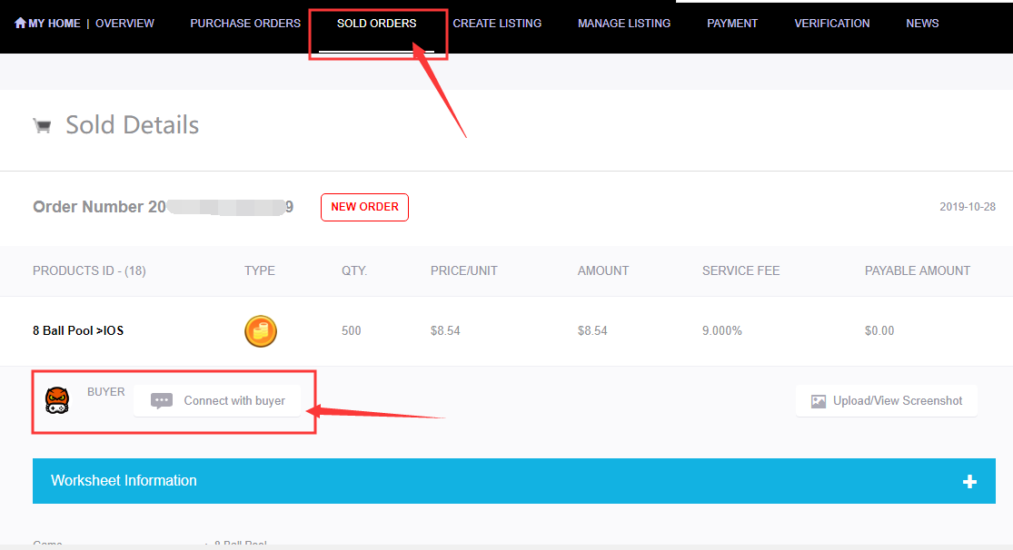This screenshot has width=1013, height=550.
Task: Click the chat bubble icon for buyer
Action: click(162, 400)
